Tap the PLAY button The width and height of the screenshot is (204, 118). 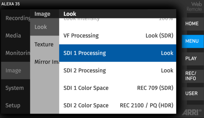[x=193, y=59]
